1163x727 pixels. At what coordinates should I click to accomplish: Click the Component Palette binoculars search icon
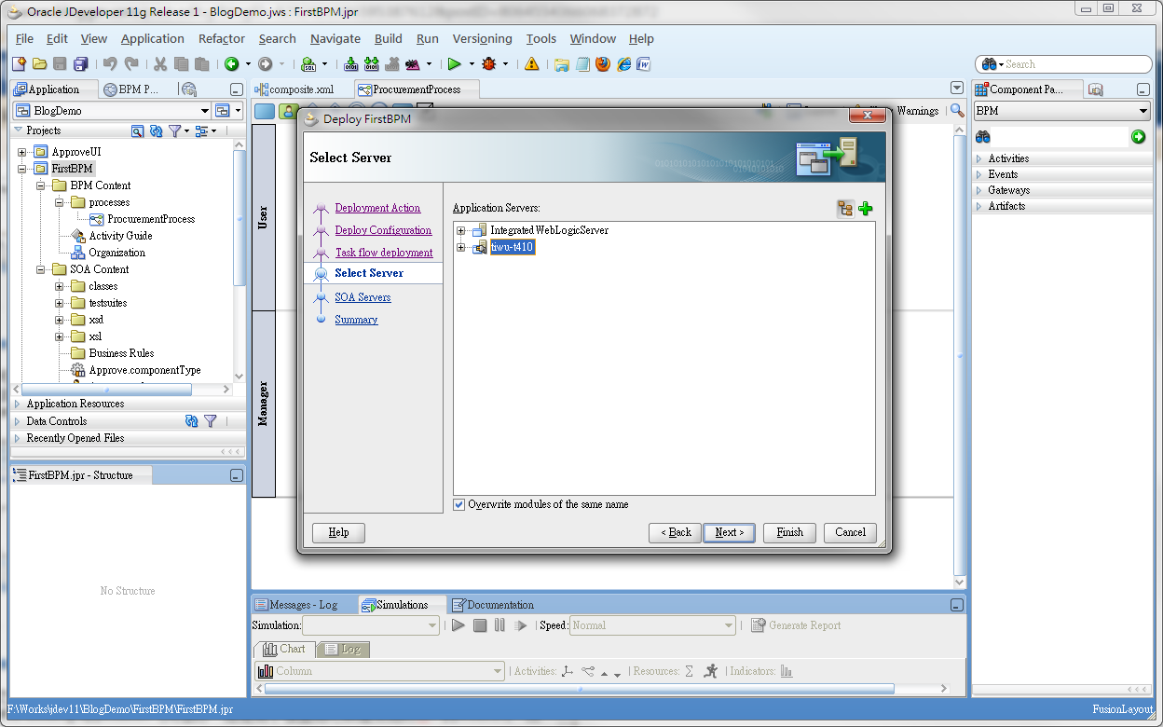coord(983,137)
